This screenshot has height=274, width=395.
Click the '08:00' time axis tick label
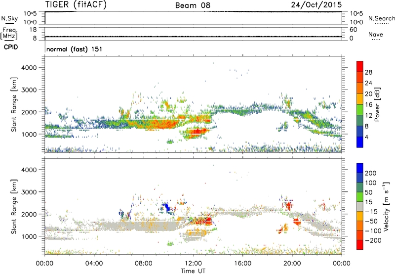pyautogui.click(x=144, y=264)
